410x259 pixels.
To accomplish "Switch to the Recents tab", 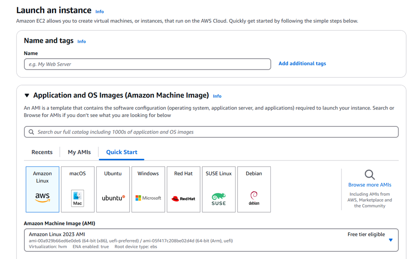I will [42, 152].
